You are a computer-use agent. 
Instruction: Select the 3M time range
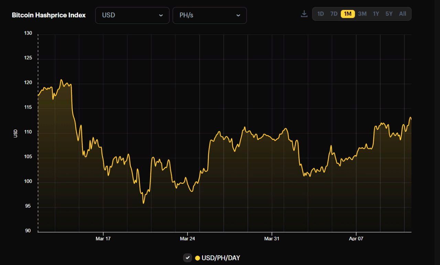click(x=362, y=14)
